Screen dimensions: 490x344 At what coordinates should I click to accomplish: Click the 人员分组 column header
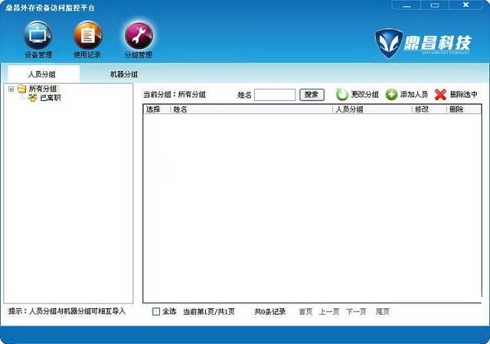pyautogui.click(x=373, y=109)
